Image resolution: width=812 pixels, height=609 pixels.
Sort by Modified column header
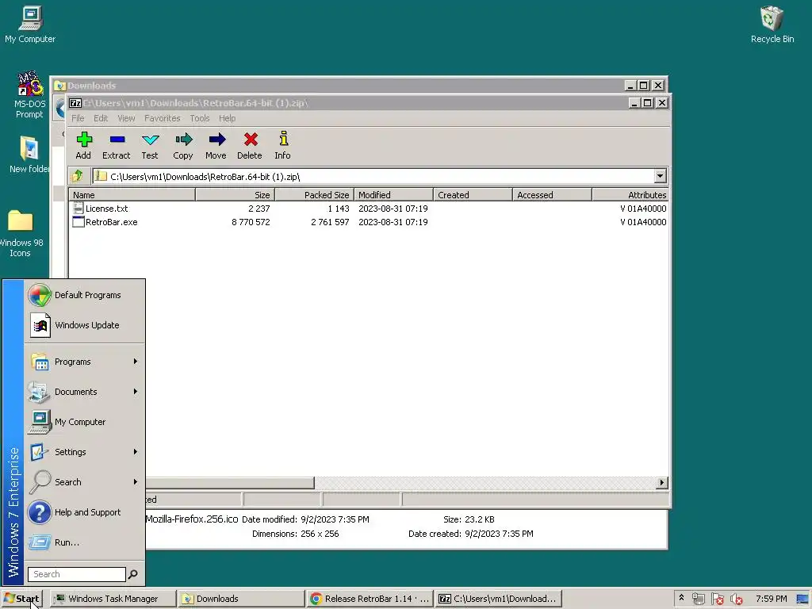393,195
